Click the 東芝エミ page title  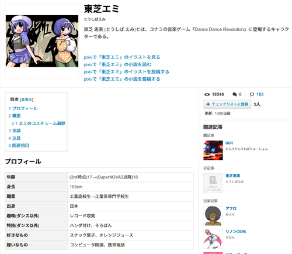tap(101, 9)
